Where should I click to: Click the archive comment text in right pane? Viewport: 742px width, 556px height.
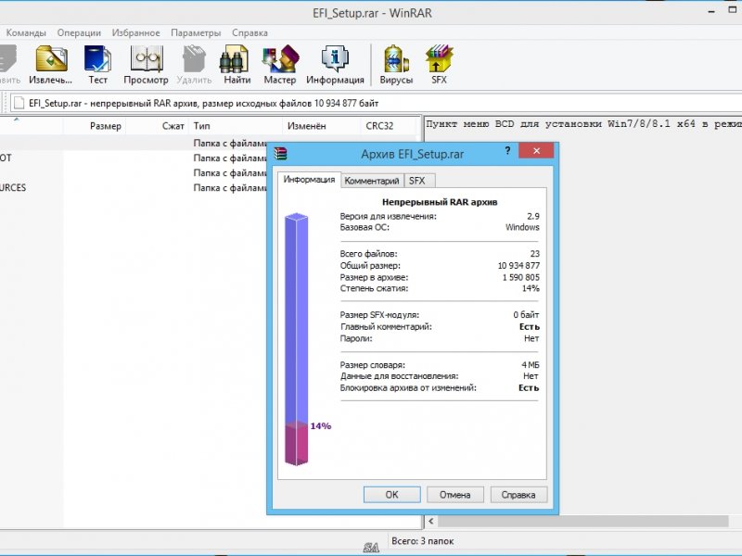583,124
